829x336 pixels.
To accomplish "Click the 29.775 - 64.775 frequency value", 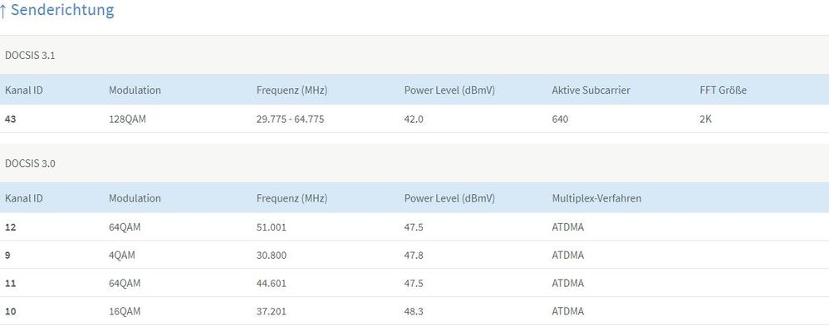I will (290, 119).
